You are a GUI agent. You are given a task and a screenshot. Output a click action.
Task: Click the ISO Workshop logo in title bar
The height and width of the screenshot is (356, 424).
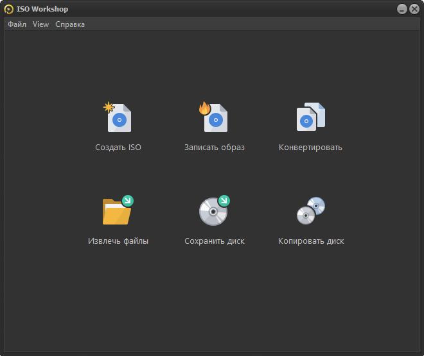pyautogui.click(x=9, y=9)
